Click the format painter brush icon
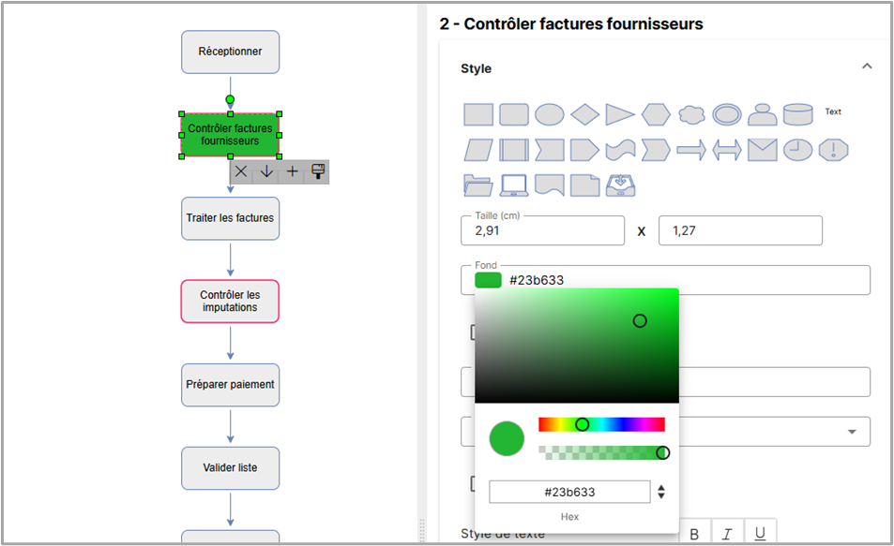The image size is (894, 546). (x=318, y=171)
